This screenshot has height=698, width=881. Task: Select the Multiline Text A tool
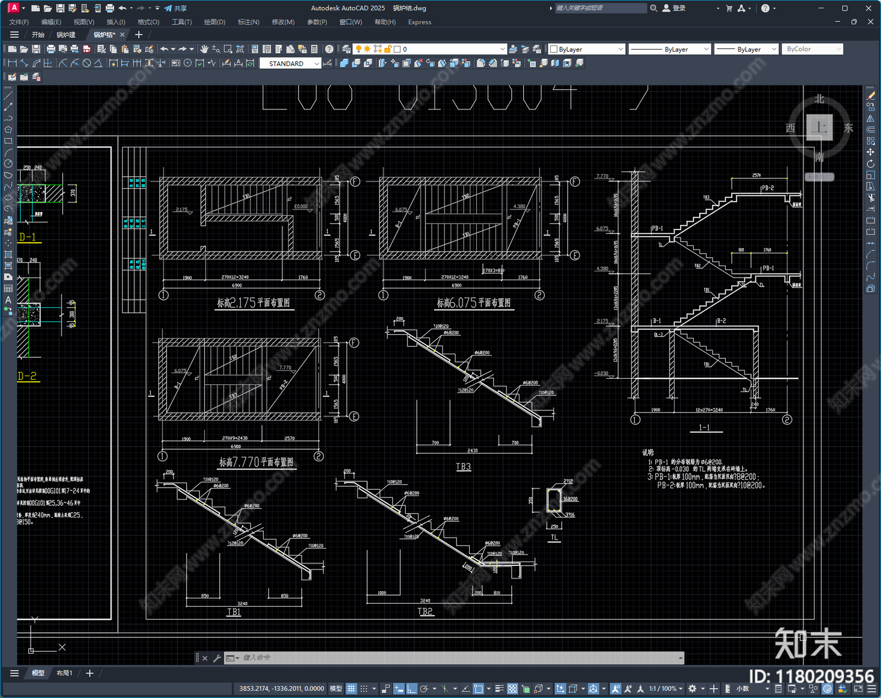8,300
